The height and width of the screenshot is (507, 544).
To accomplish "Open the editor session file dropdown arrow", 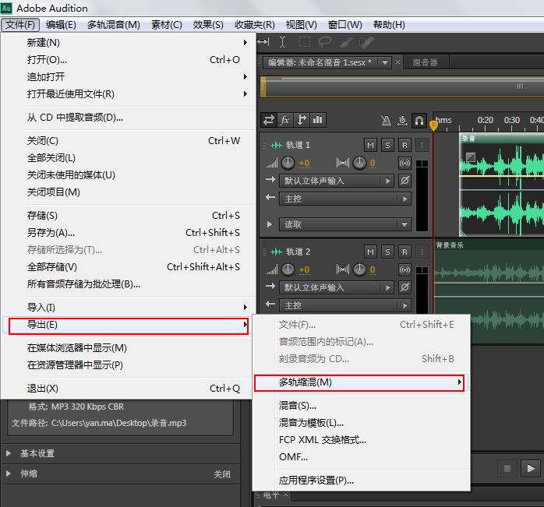I will pos(385,63).
